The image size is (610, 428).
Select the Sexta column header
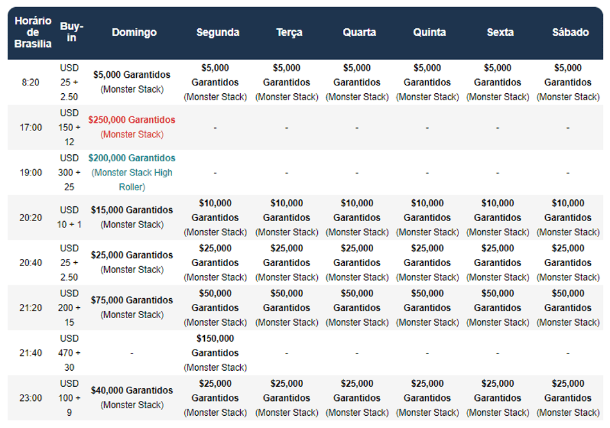pos(500,32)
